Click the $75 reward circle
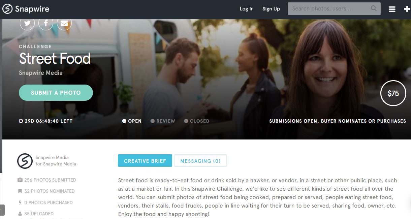Image resolution: width=411 pixels, height=219 pixels. click(393, 93)
